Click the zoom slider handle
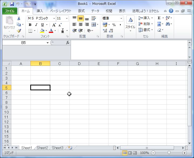This screenshot has width=194, height=158. 169,153
